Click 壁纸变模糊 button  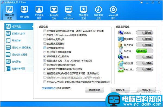(94, 90)
